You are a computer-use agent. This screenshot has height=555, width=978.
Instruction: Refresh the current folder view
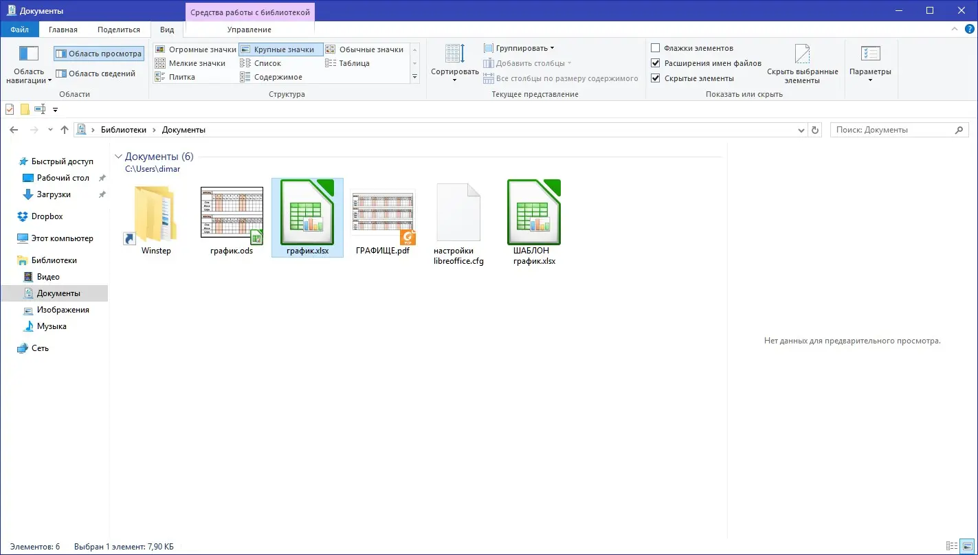(x=816, y=130)
